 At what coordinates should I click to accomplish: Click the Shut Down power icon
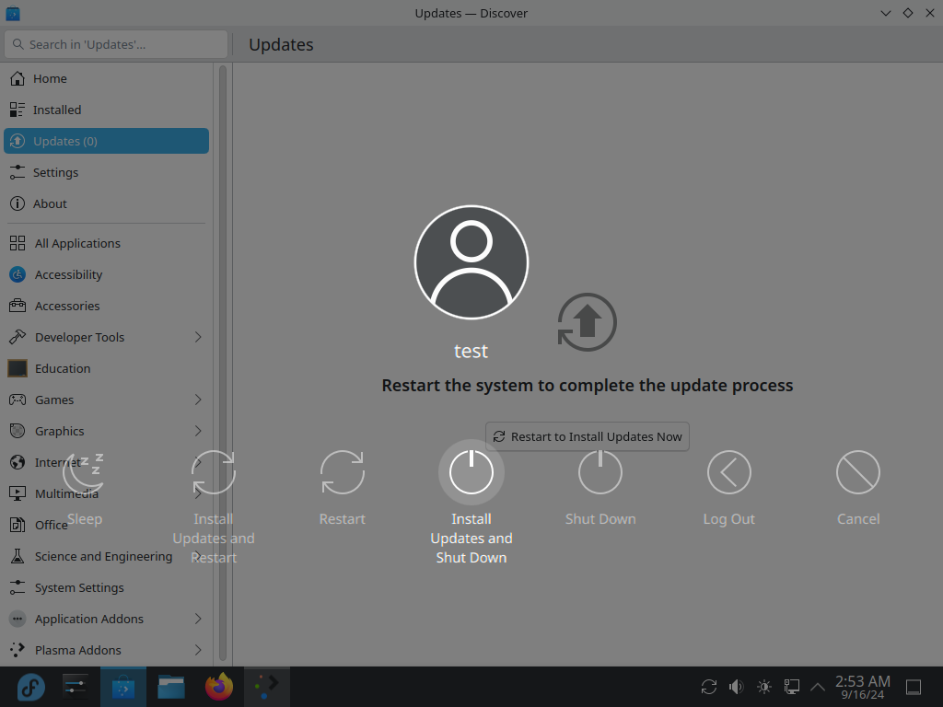[600, 472]
